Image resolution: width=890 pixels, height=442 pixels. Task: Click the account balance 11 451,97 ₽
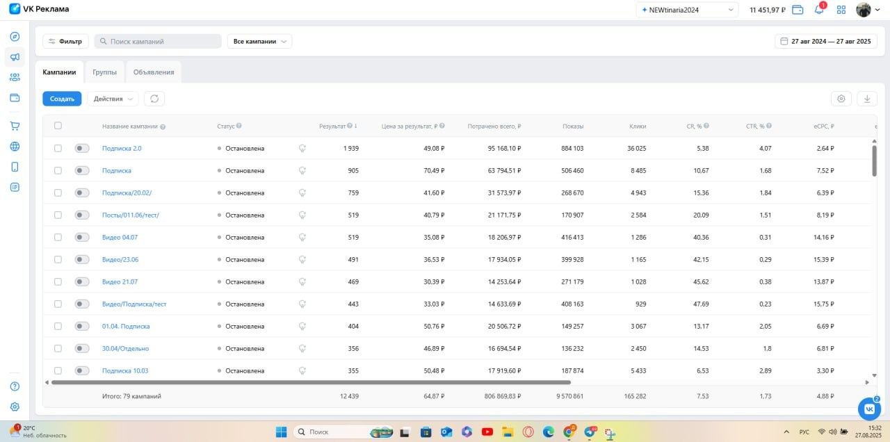click(767, 10)
